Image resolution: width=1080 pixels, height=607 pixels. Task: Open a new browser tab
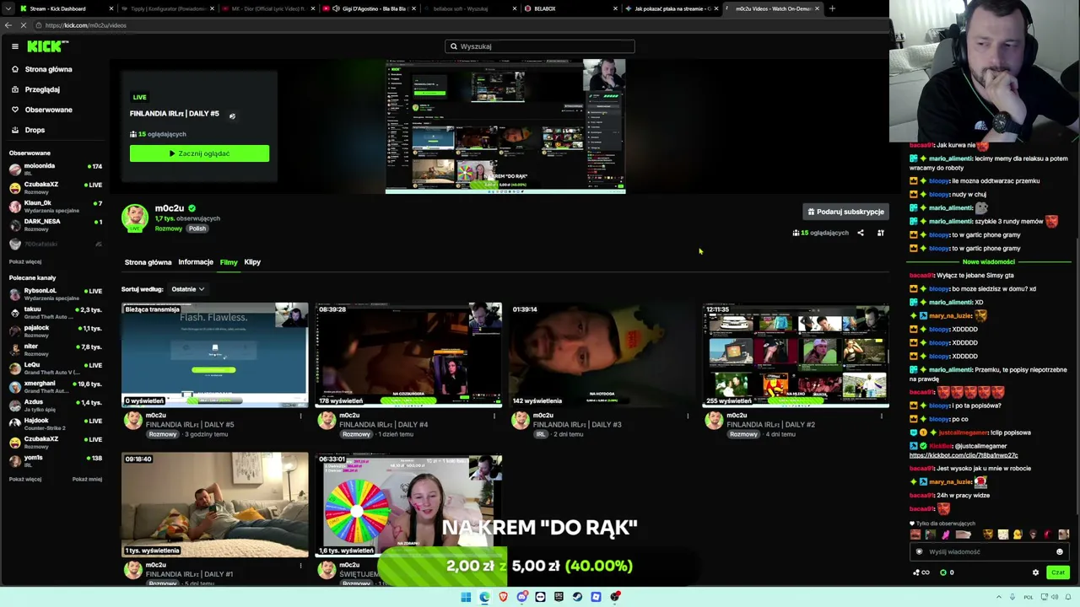(832, 8)
